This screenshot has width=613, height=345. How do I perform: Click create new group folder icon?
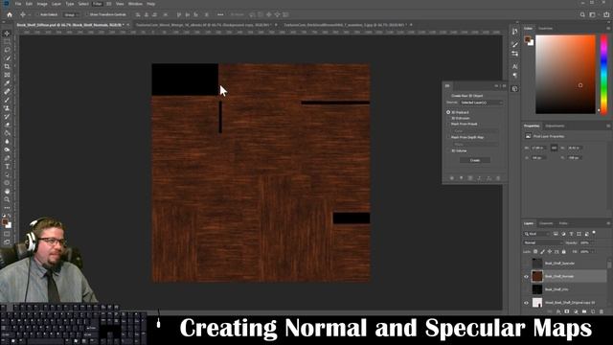tap(584, 311)
